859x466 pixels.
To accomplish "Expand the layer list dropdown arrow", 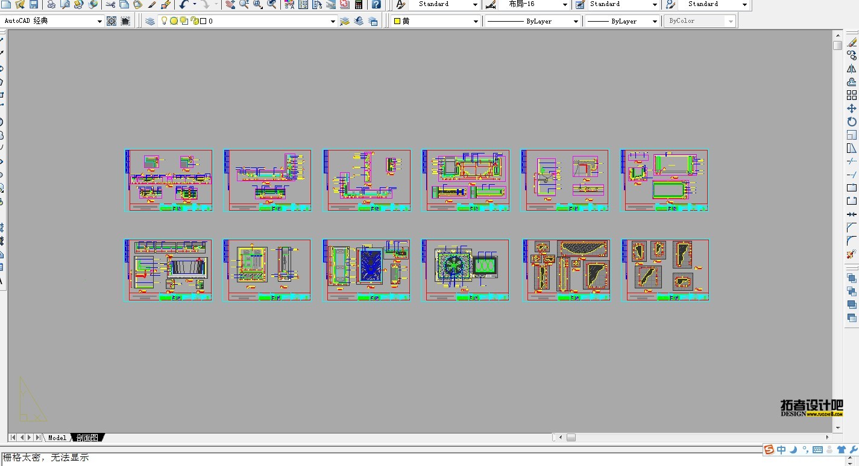I will (x=333, y=21).
